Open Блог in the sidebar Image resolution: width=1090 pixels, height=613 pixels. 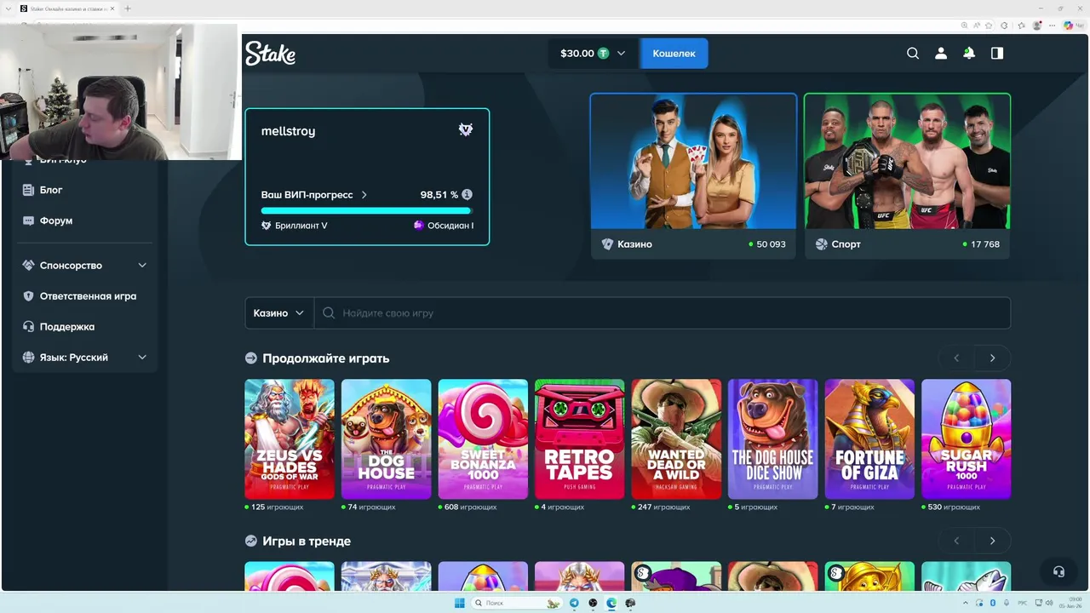(51, 190)
